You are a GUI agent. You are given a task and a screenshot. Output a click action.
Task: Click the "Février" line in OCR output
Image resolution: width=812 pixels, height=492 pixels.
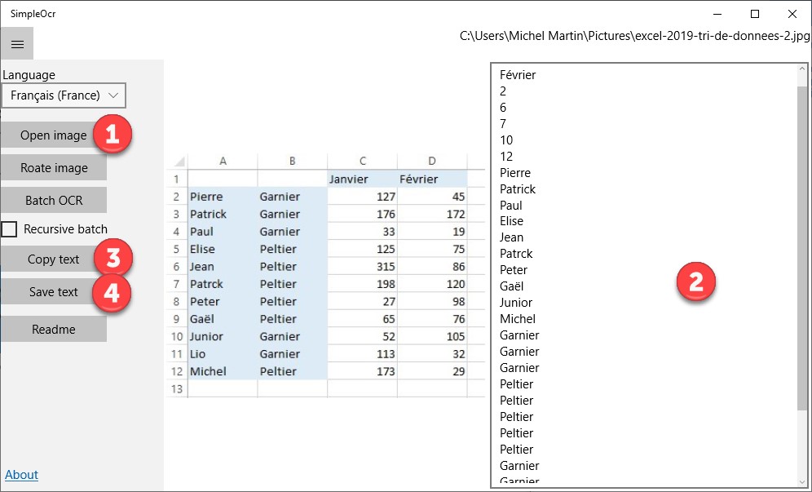coord(518,75)
